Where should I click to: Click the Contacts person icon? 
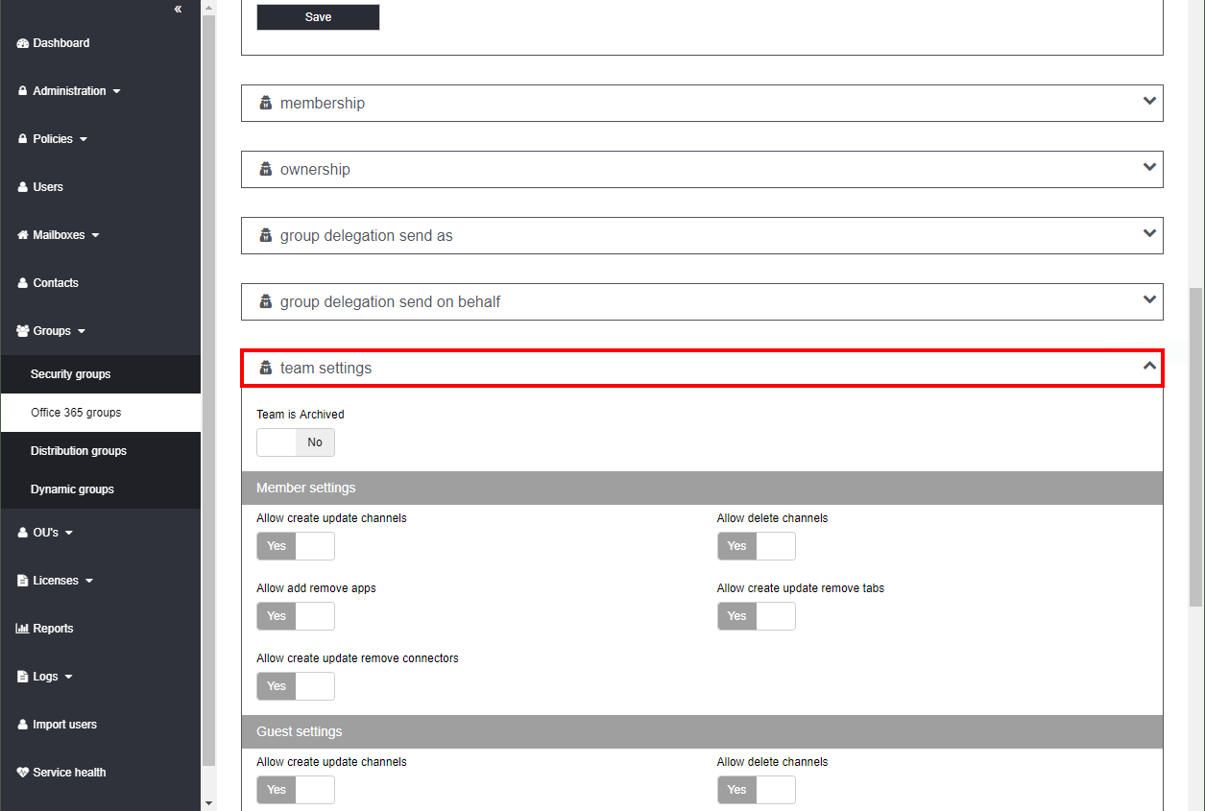click(23, 283)
